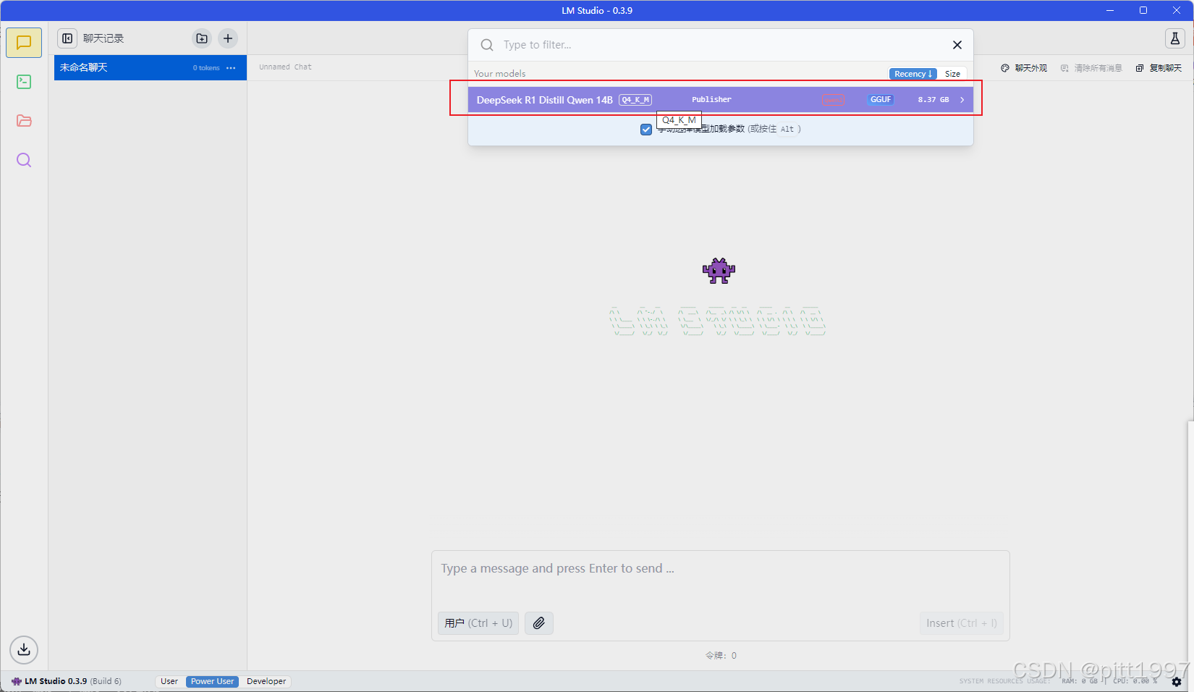Sort models by Recency
The width and height of the screenshot is (1194, 692).
click(x=913, y=74)
